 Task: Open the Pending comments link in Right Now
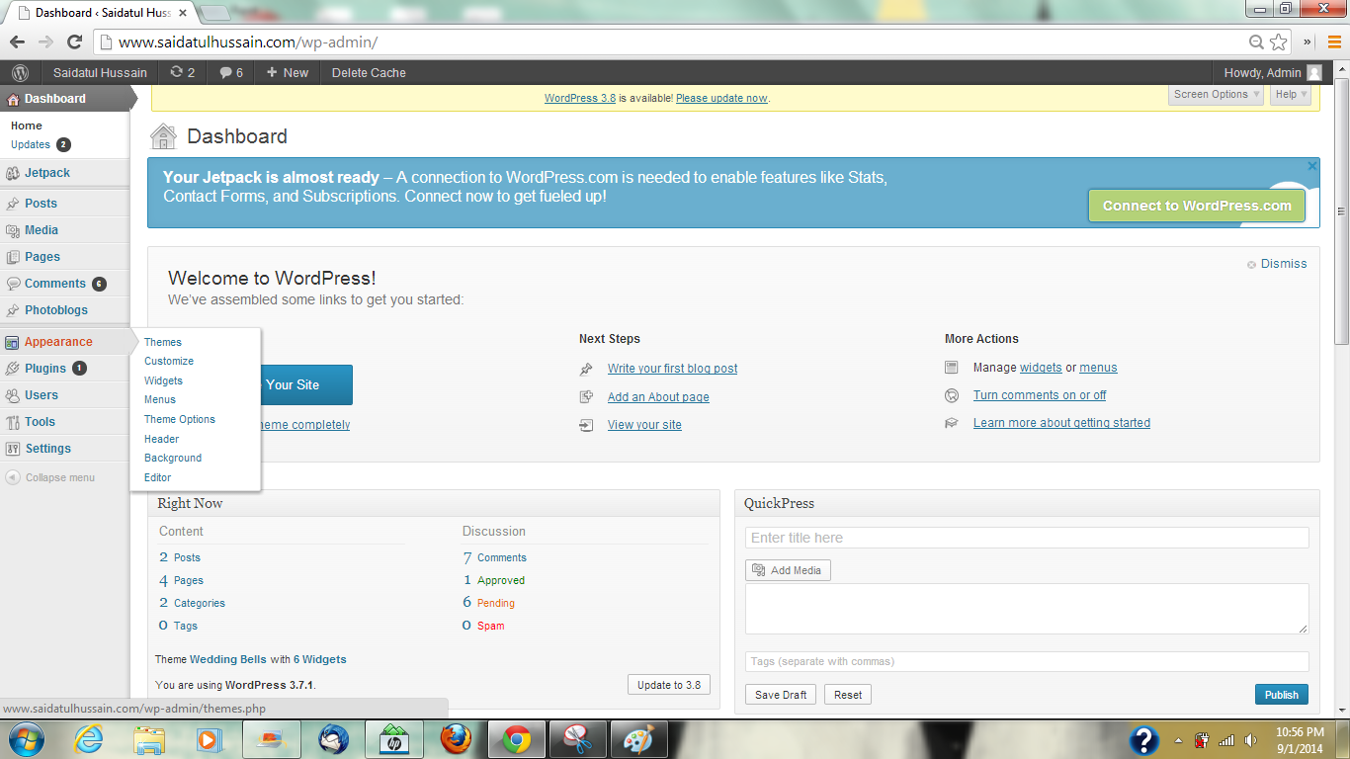click(496, 603)
